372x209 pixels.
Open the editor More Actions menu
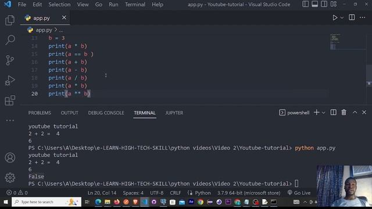click(363, 17)
